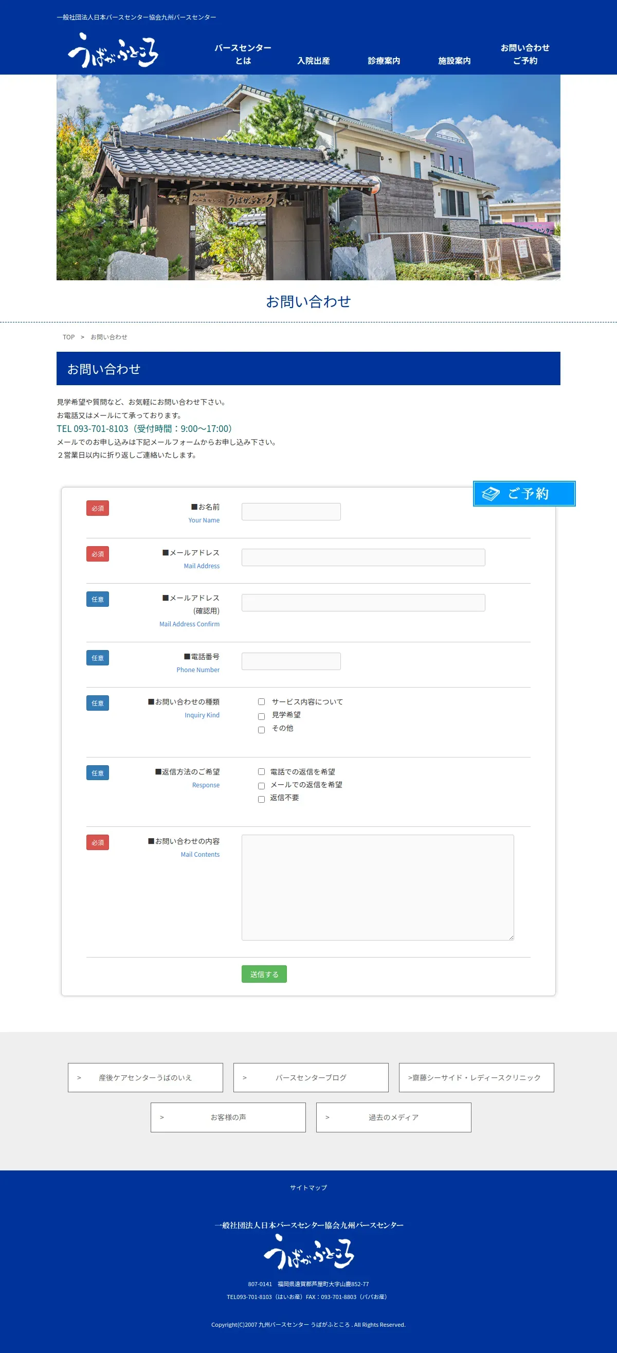
Task: Click the うばがふところ logo in the header
Action: pos(113,50)
